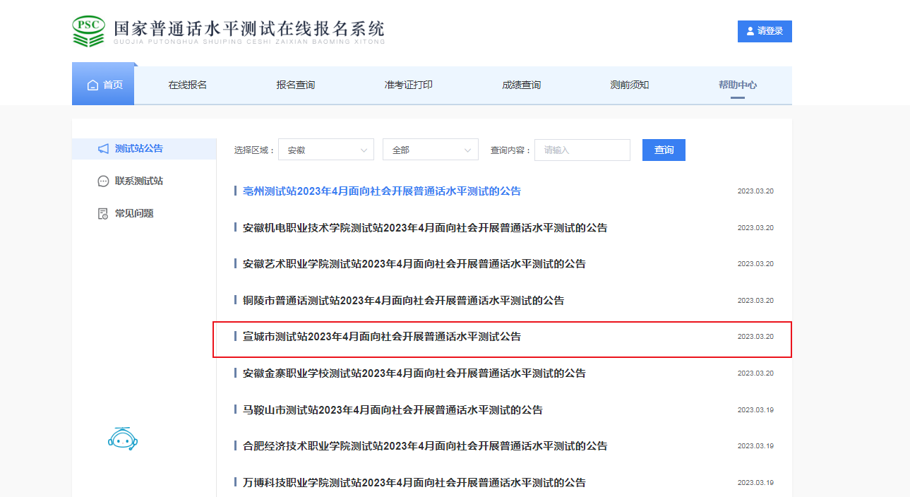Open the robot assistant chat icon
Image resolution: width=910 pixels, height=497 pixels.
tap(122, 439)
